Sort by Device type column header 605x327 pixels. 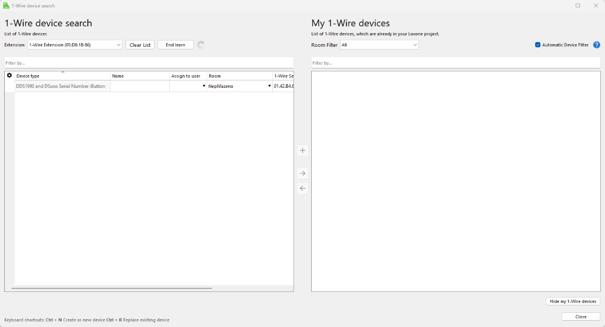click(x=62, y=76)
